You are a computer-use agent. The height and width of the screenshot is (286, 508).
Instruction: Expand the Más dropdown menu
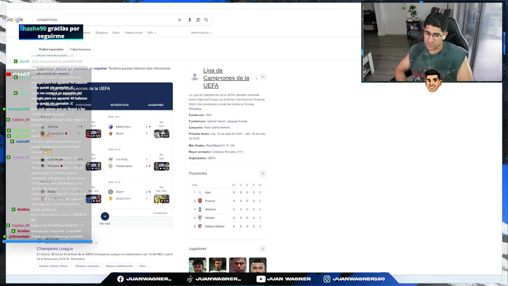coord(151,33)
